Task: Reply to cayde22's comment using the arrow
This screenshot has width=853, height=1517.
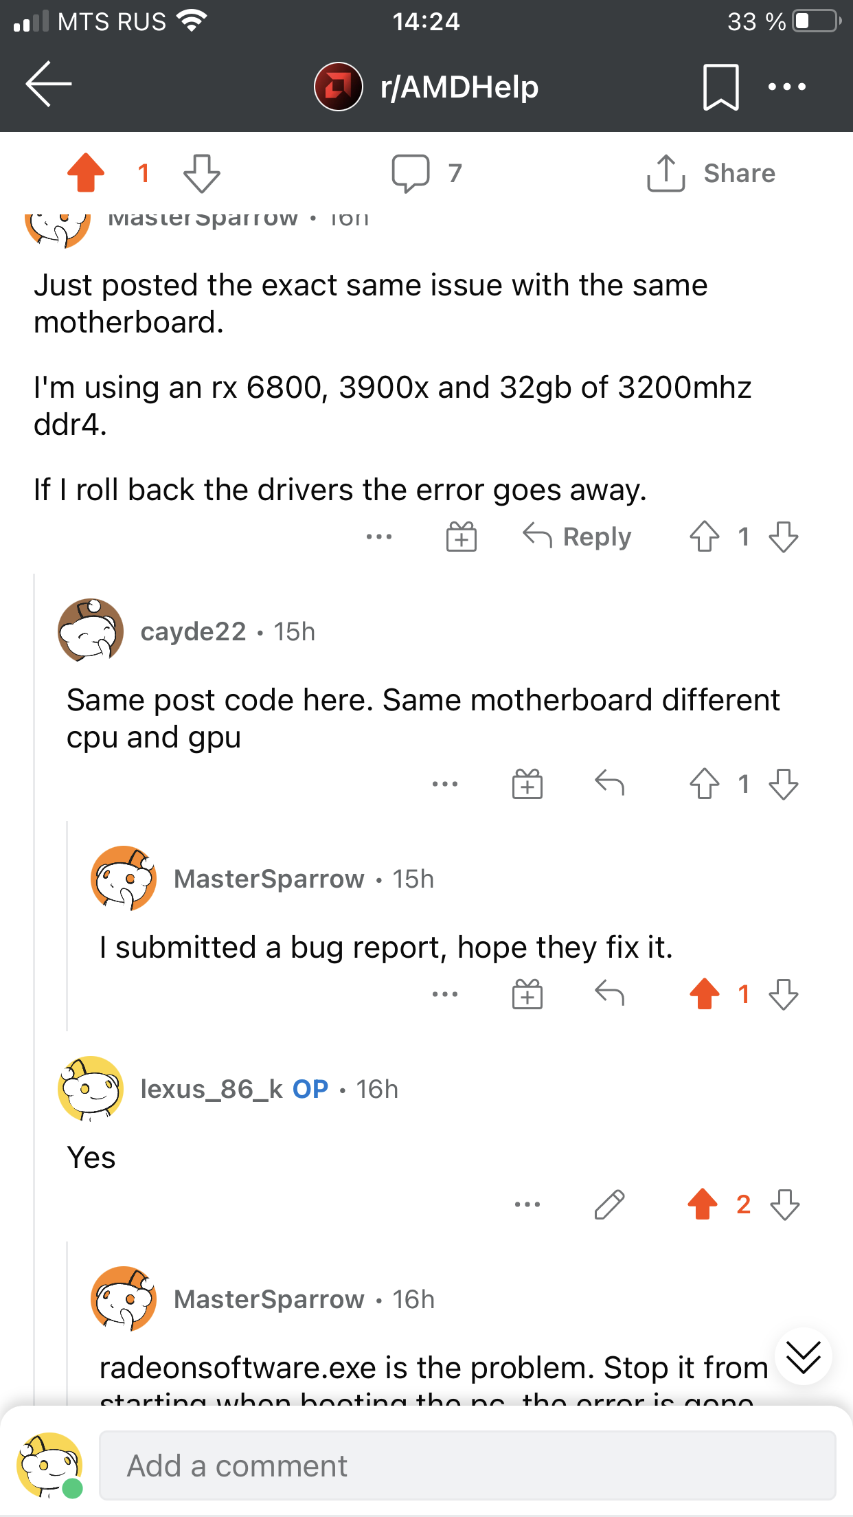Action: click(609, 784)
